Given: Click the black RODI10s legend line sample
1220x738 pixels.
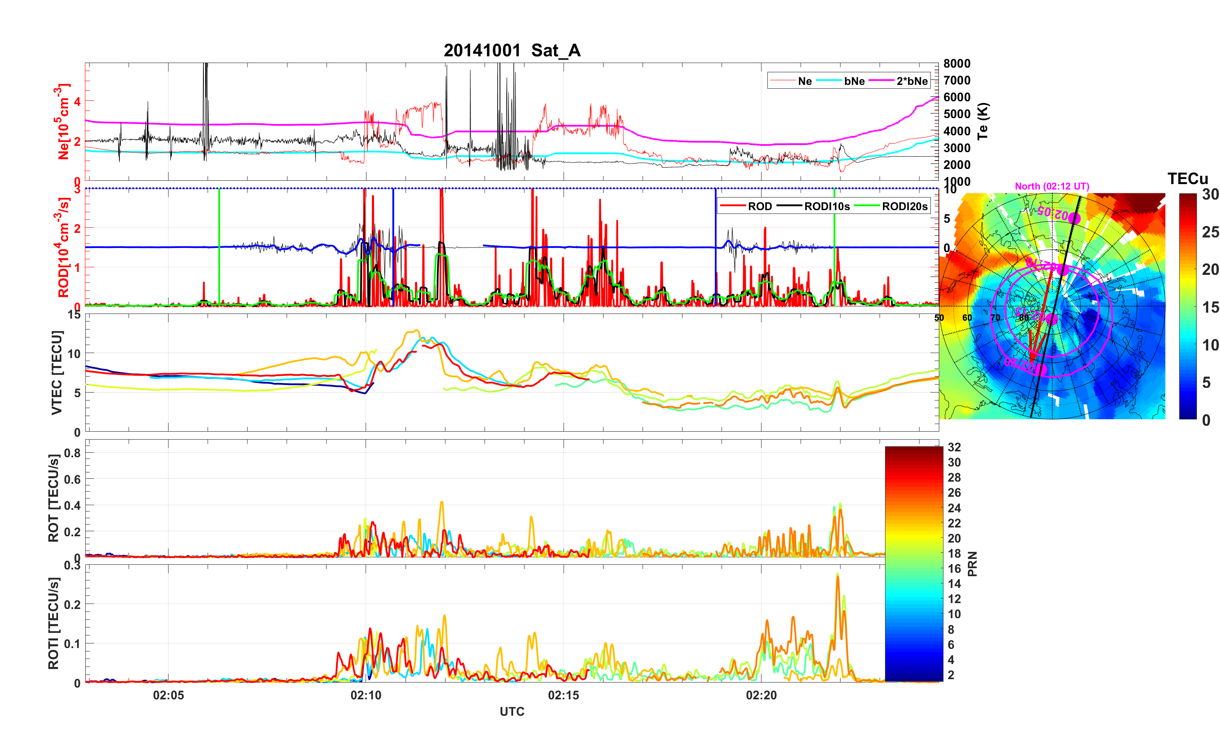Looking at the screenshot, I should click(790, 206).
